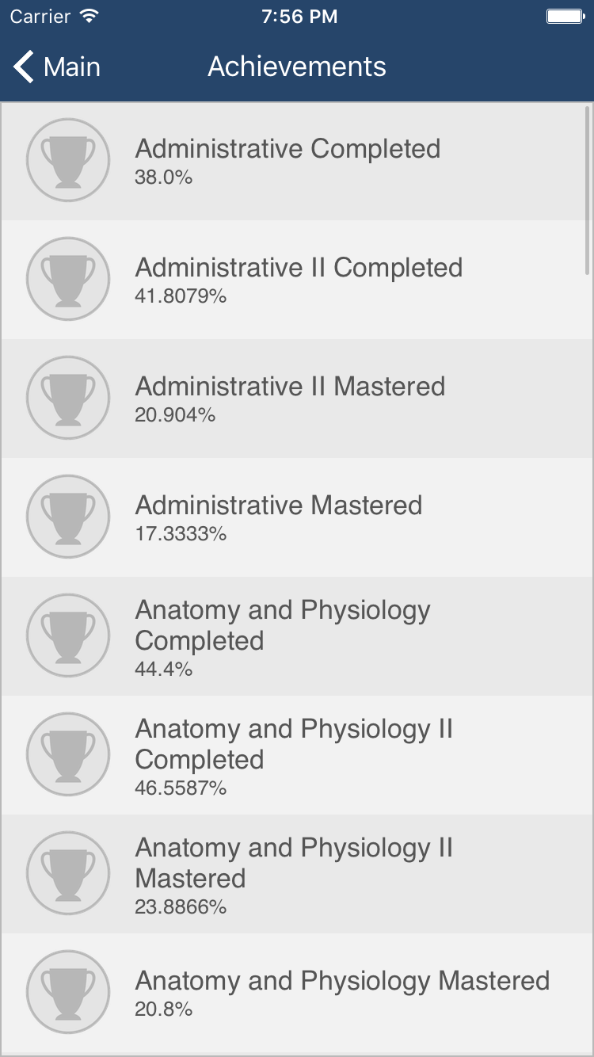Tap the 23.8866% progress value
The width and height of the screenshot is (594, 1057).
[181, 907]
